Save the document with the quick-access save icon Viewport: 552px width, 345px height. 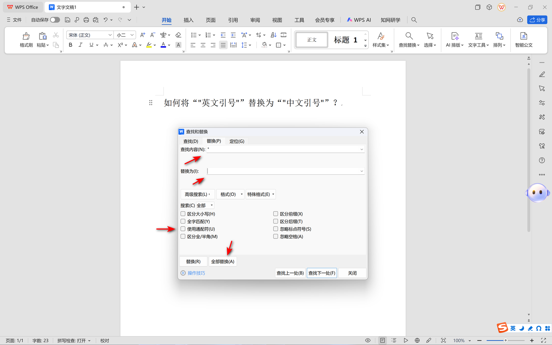(x=67, y=20)
